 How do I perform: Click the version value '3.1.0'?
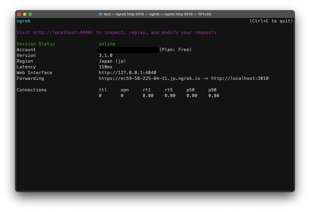click(106, 55)
